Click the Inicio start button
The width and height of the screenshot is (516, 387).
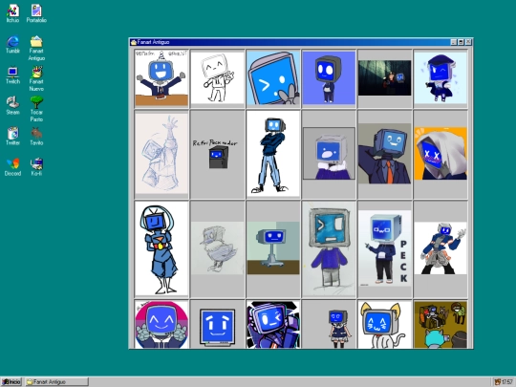(x=11, y=381)
